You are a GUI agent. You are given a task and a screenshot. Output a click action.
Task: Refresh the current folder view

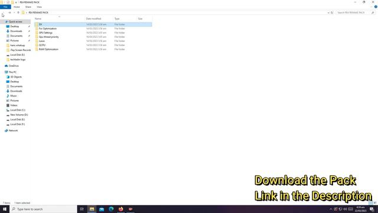click(332, 12)
